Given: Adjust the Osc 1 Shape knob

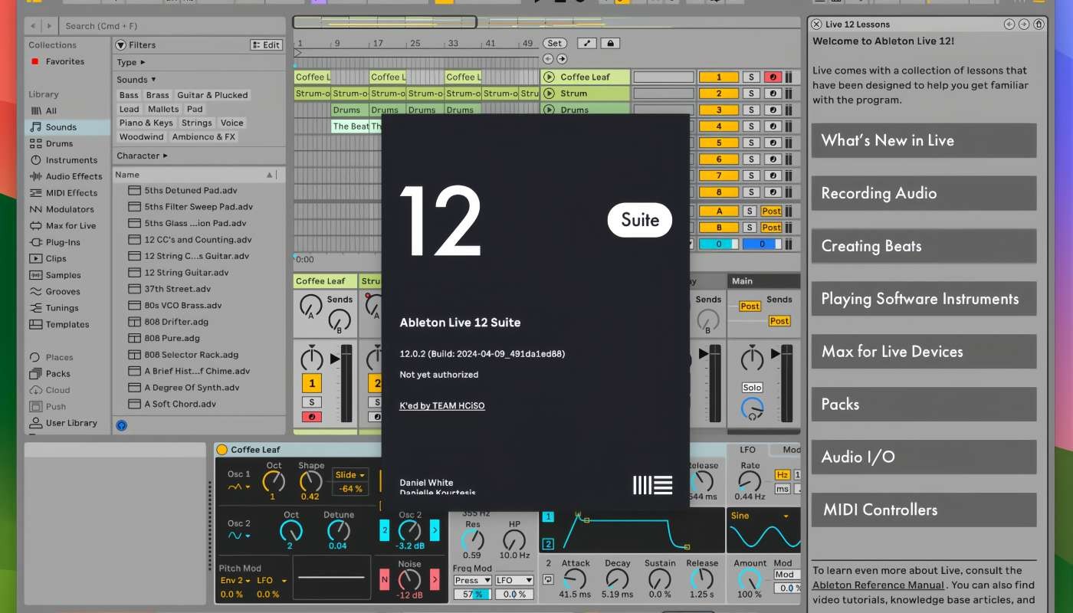Looking at the screenshot, I should coord(310,482).
